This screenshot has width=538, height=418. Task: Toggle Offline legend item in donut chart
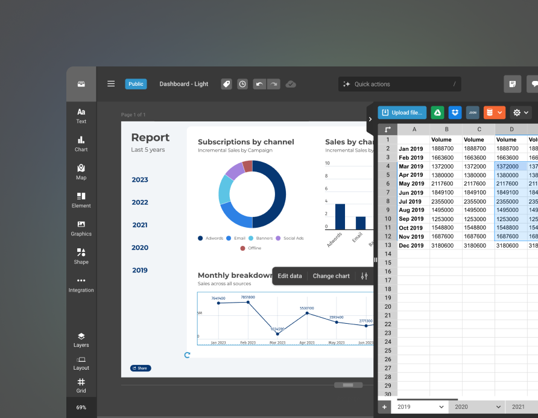pyautogui.click(x=251, y=248)
